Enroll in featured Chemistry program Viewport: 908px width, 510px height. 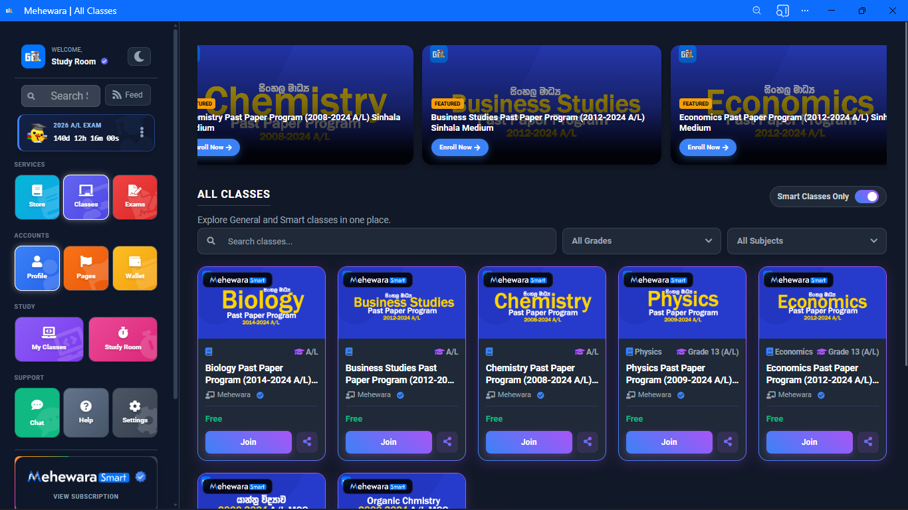[218, 147]
